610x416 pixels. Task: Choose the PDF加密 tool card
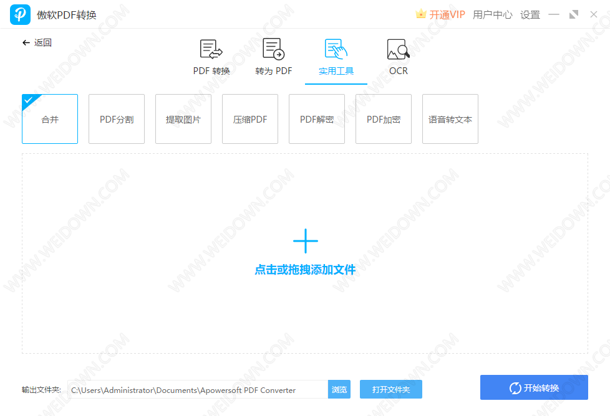point(384,119)
